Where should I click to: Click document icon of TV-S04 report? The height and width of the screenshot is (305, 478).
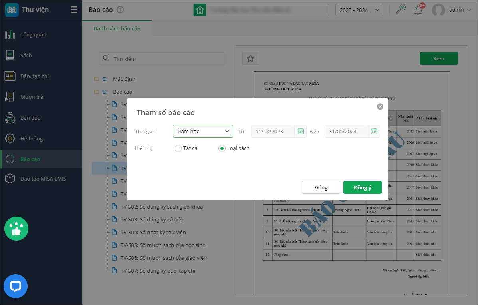pos(114,232)
